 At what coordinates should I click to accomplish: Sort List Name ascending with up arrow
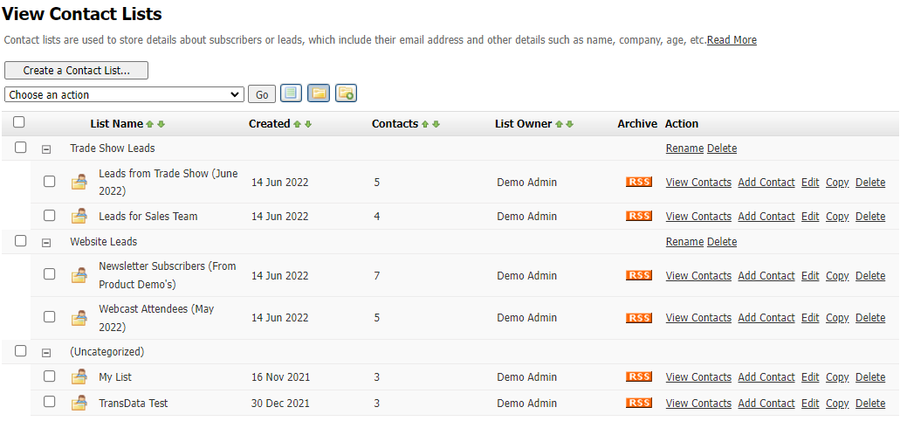coord(150,124)
